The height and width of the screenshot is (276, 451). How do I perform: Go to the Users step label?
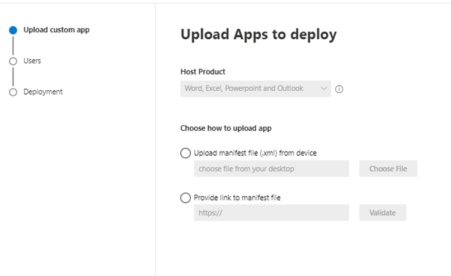pos(32,61)
